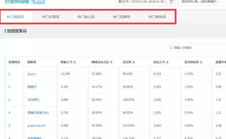Sort by 支付转化率 column arrows
This screenshot has width=226, height=139.
pyautogui.click(x=201, y=62)
